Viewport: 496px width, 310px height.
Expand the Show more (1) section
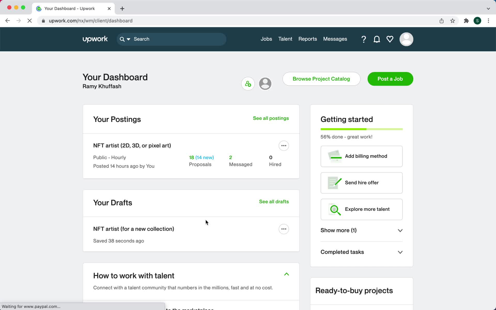pyautogui.click(x=361, y=230)
